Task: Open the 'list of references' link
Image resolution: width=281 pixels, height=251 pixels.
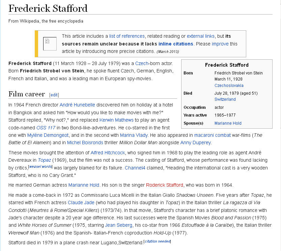Action: point(127,36)
